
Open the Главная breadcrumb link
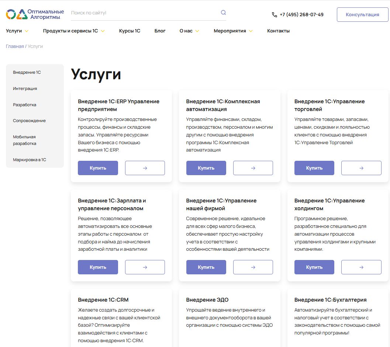click(x=14, y=46)
